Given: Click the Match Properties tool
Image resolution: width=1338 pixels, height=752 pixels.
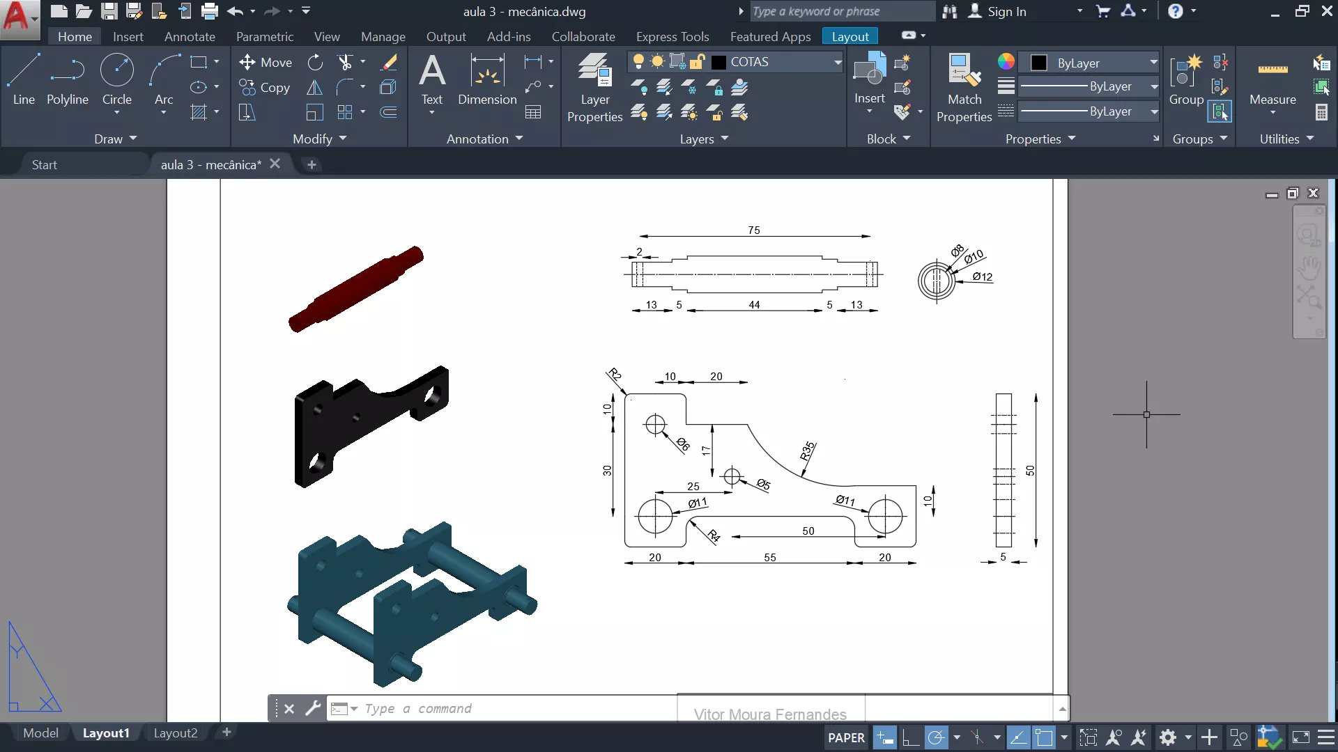Looking at the screenshot, I should pyautogui.click(x=964, y=88).
